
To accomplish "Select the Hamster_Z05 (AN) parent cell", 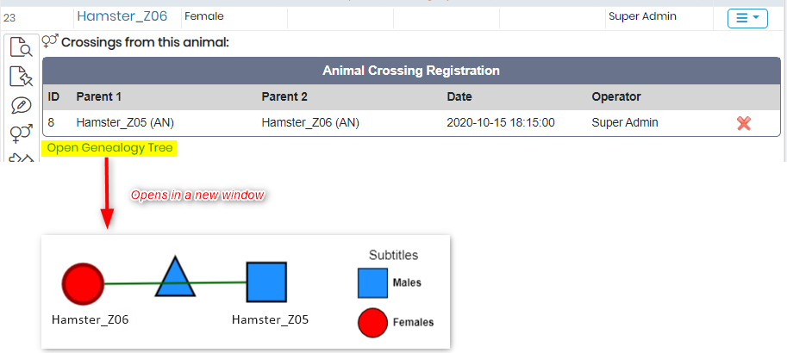I will [125, 123].
